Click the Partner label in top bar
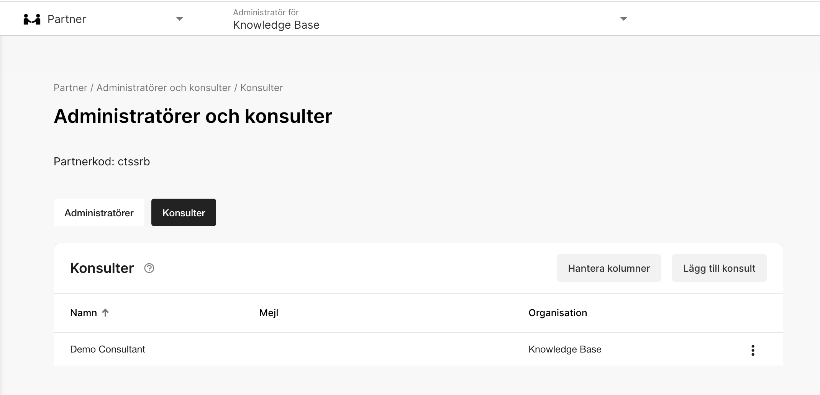 [67, 19]
